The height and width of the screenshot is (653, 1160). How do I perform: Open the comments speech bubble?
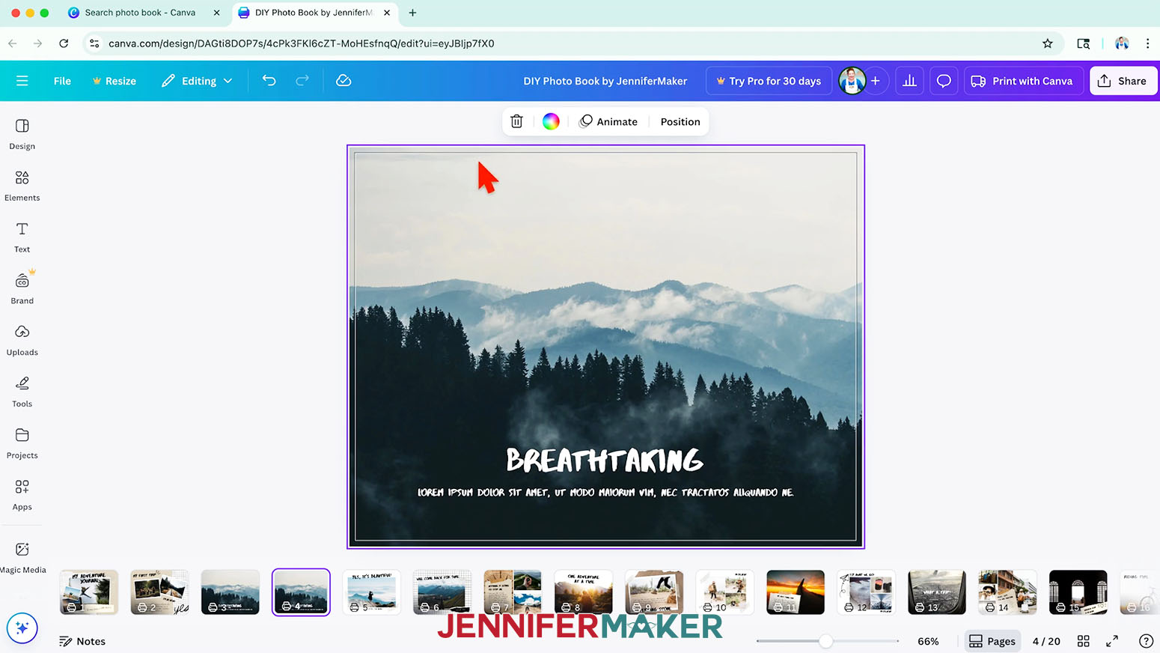click(x=944, y=81)
